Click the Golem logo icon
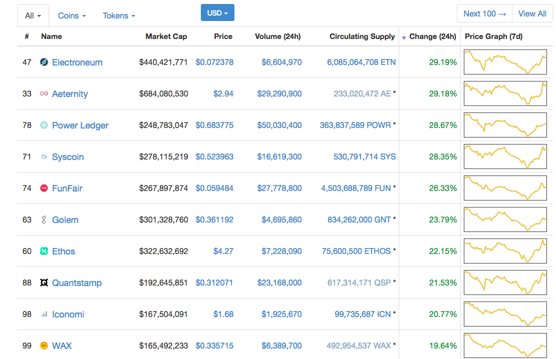Screen dimensions: 556x359 point(44,220)
